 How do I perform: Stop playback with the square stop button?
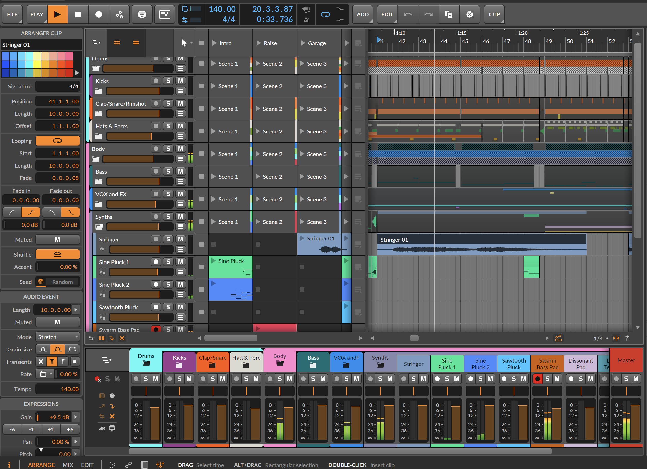click(78, 14)
